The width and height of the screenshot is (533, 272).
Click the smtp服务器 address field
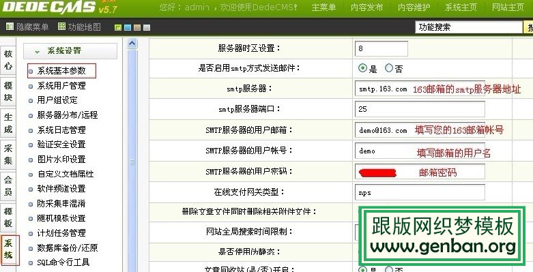pos(420,89)
